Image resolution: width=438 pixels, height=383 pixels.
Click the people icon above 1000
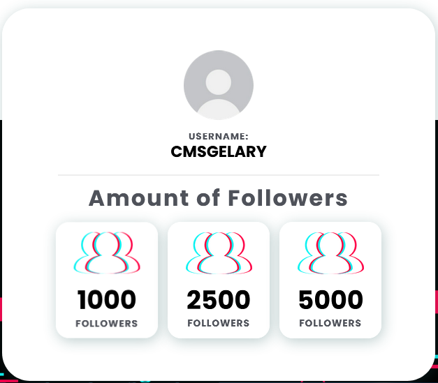click(107, 253)
